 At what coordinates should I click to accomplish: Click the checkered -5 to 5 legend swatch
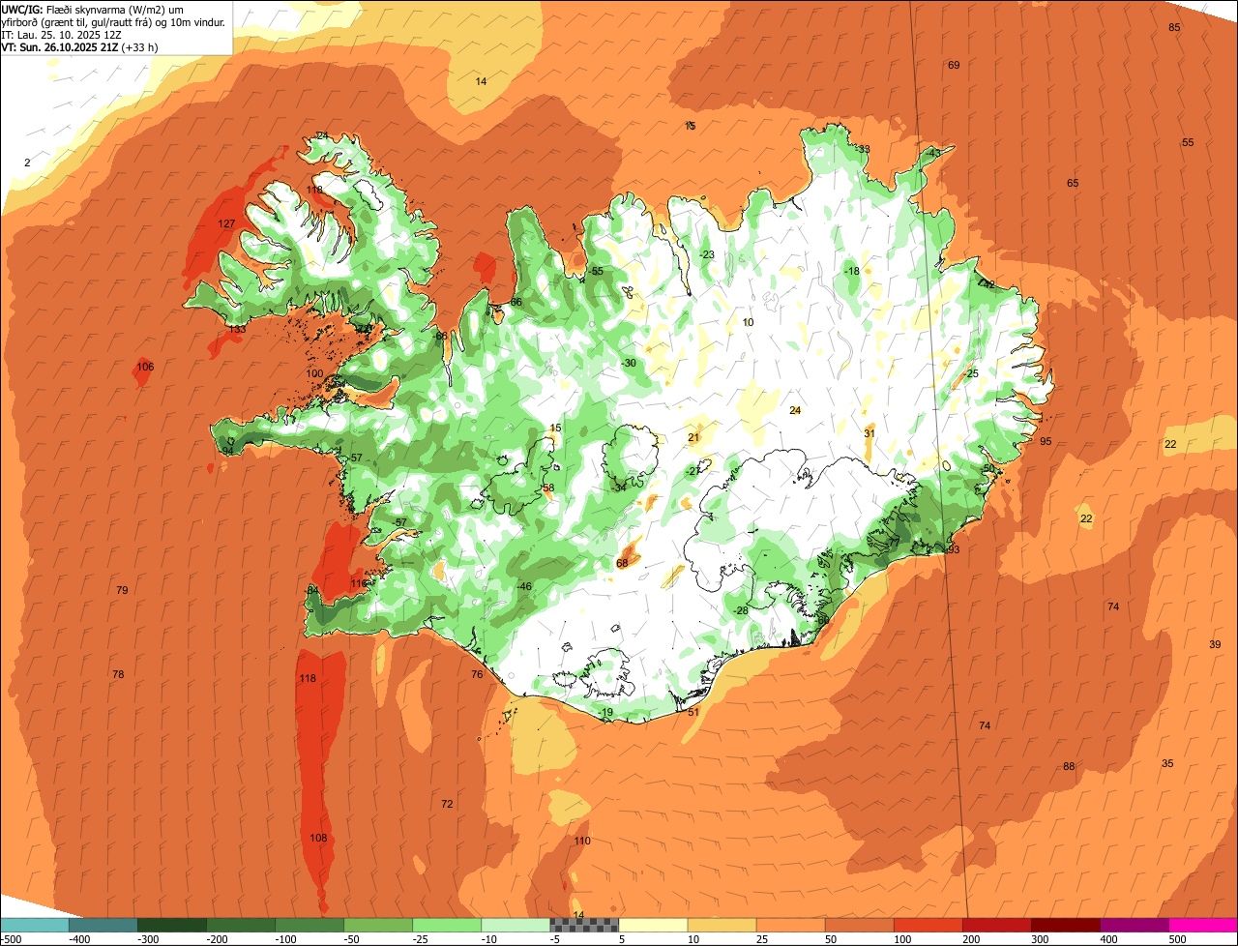point(584,926)
